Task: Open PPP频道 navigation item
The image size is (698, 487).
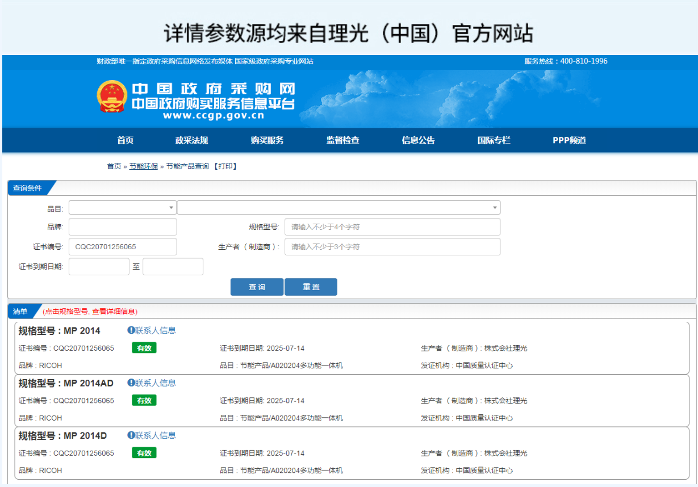Action: [x=569, y=140]
